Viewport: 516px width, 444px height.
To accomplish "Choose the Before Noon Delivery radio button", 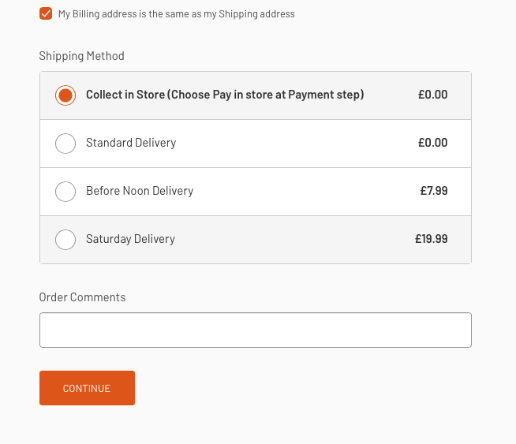I will (65, 192).
